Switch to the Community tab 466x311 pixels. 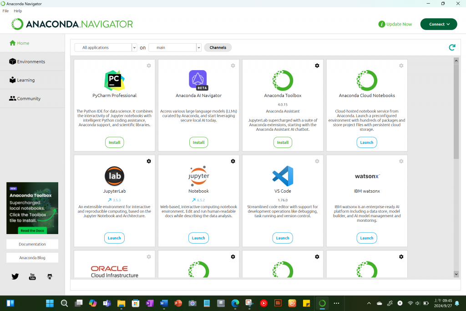coord(32,98)
